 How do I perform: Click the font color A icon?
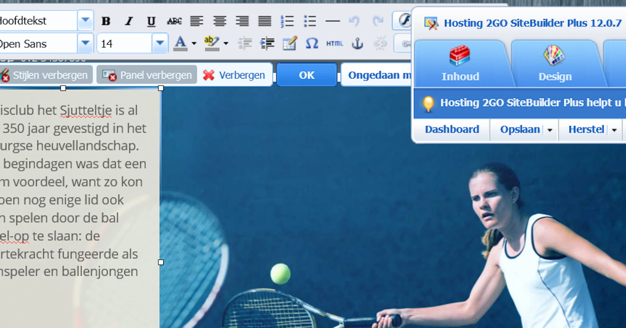tap(180, 43)
